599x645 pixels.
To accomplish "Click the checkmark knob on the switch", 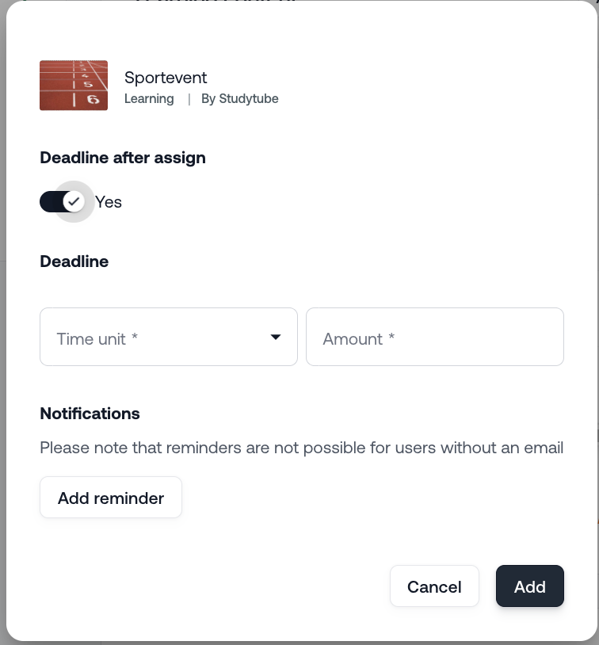I will point(74,201).
